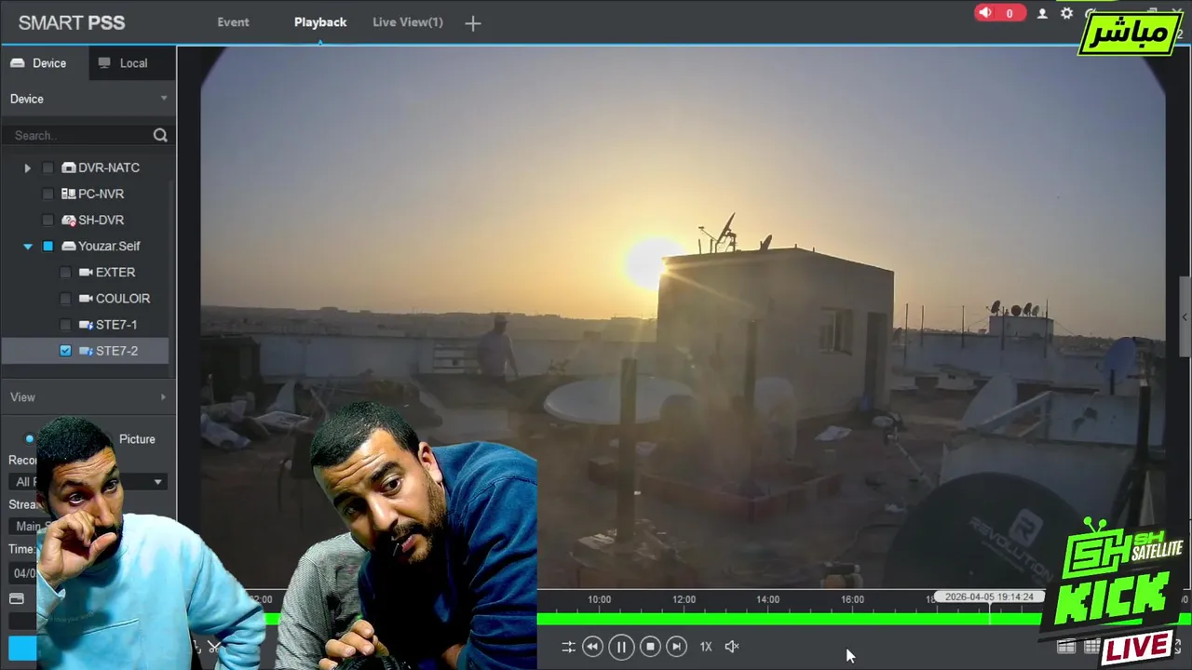
Task: Click the search magnifier icon
Action: coord(160,135)
